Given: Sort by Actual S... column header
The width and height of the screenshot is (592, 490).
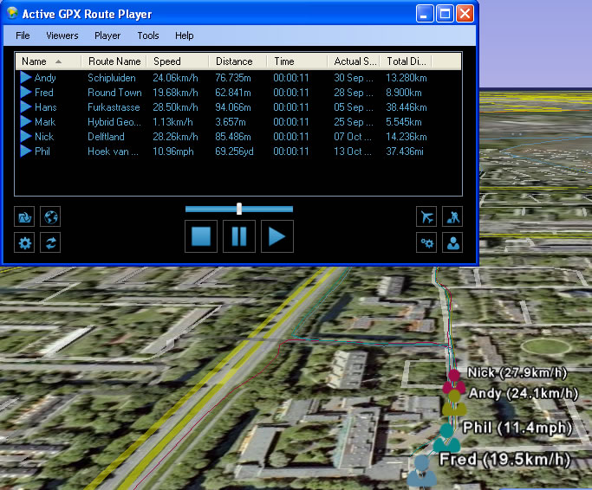Looking at the screenshot, I should (354, 61).
